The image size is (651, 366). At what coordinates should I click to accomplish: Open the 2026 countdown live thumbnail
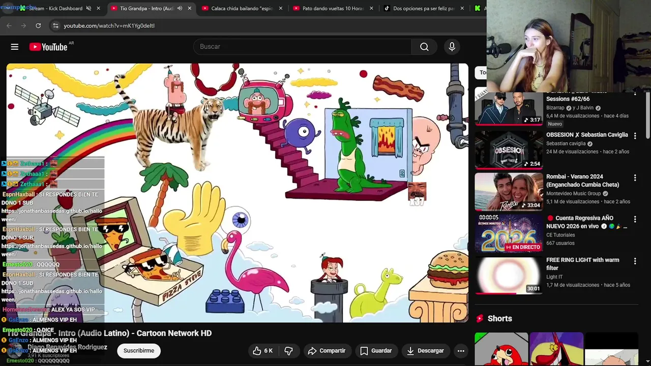509,233
